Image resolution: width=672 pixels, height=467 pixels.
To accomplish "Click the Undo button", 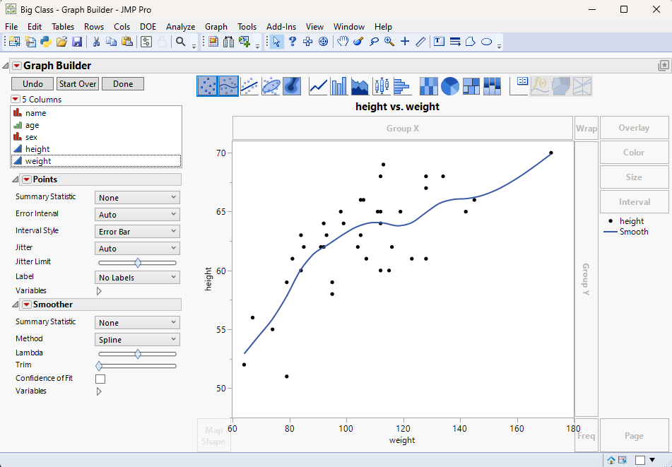I will pos(33,84).
